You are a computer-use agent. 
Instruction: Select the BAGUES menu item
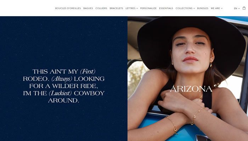[x=88, y=8]
